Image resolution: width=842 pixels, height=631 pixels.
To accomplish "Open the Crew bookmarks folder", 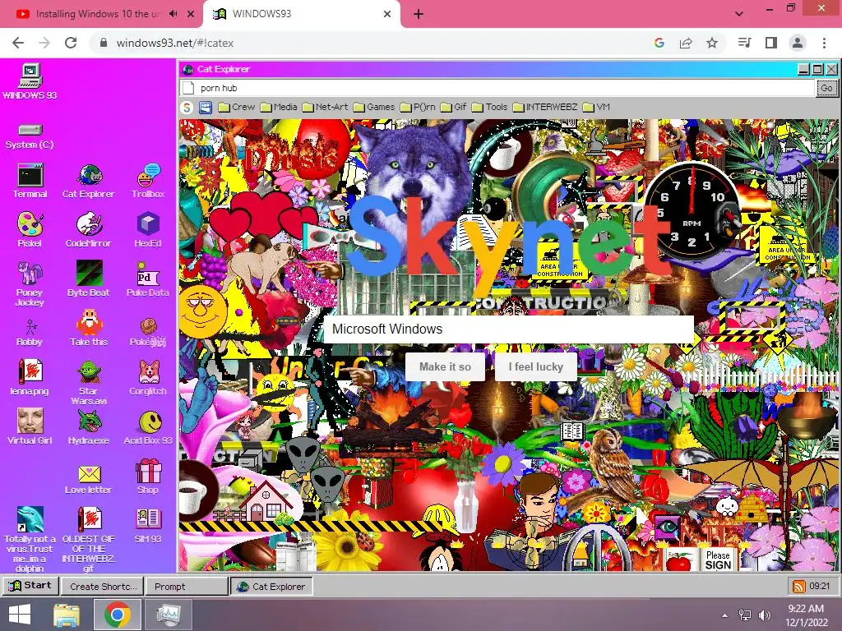I will [236, 108].
